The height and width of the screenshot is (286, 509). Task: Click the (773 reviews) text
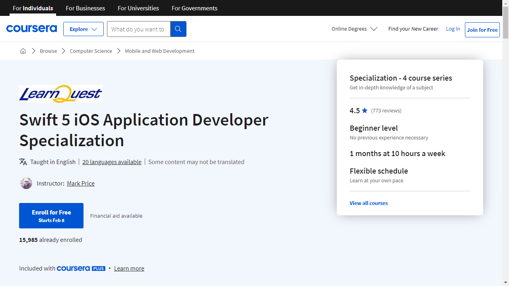point(386,110)
